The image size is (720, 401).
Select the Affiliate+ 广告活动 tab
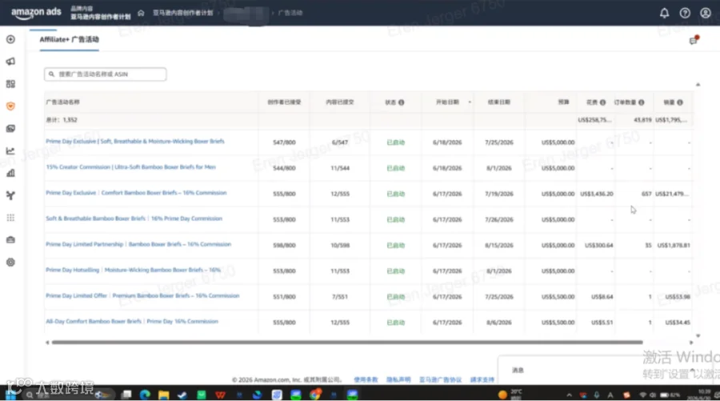pos(69,39)
